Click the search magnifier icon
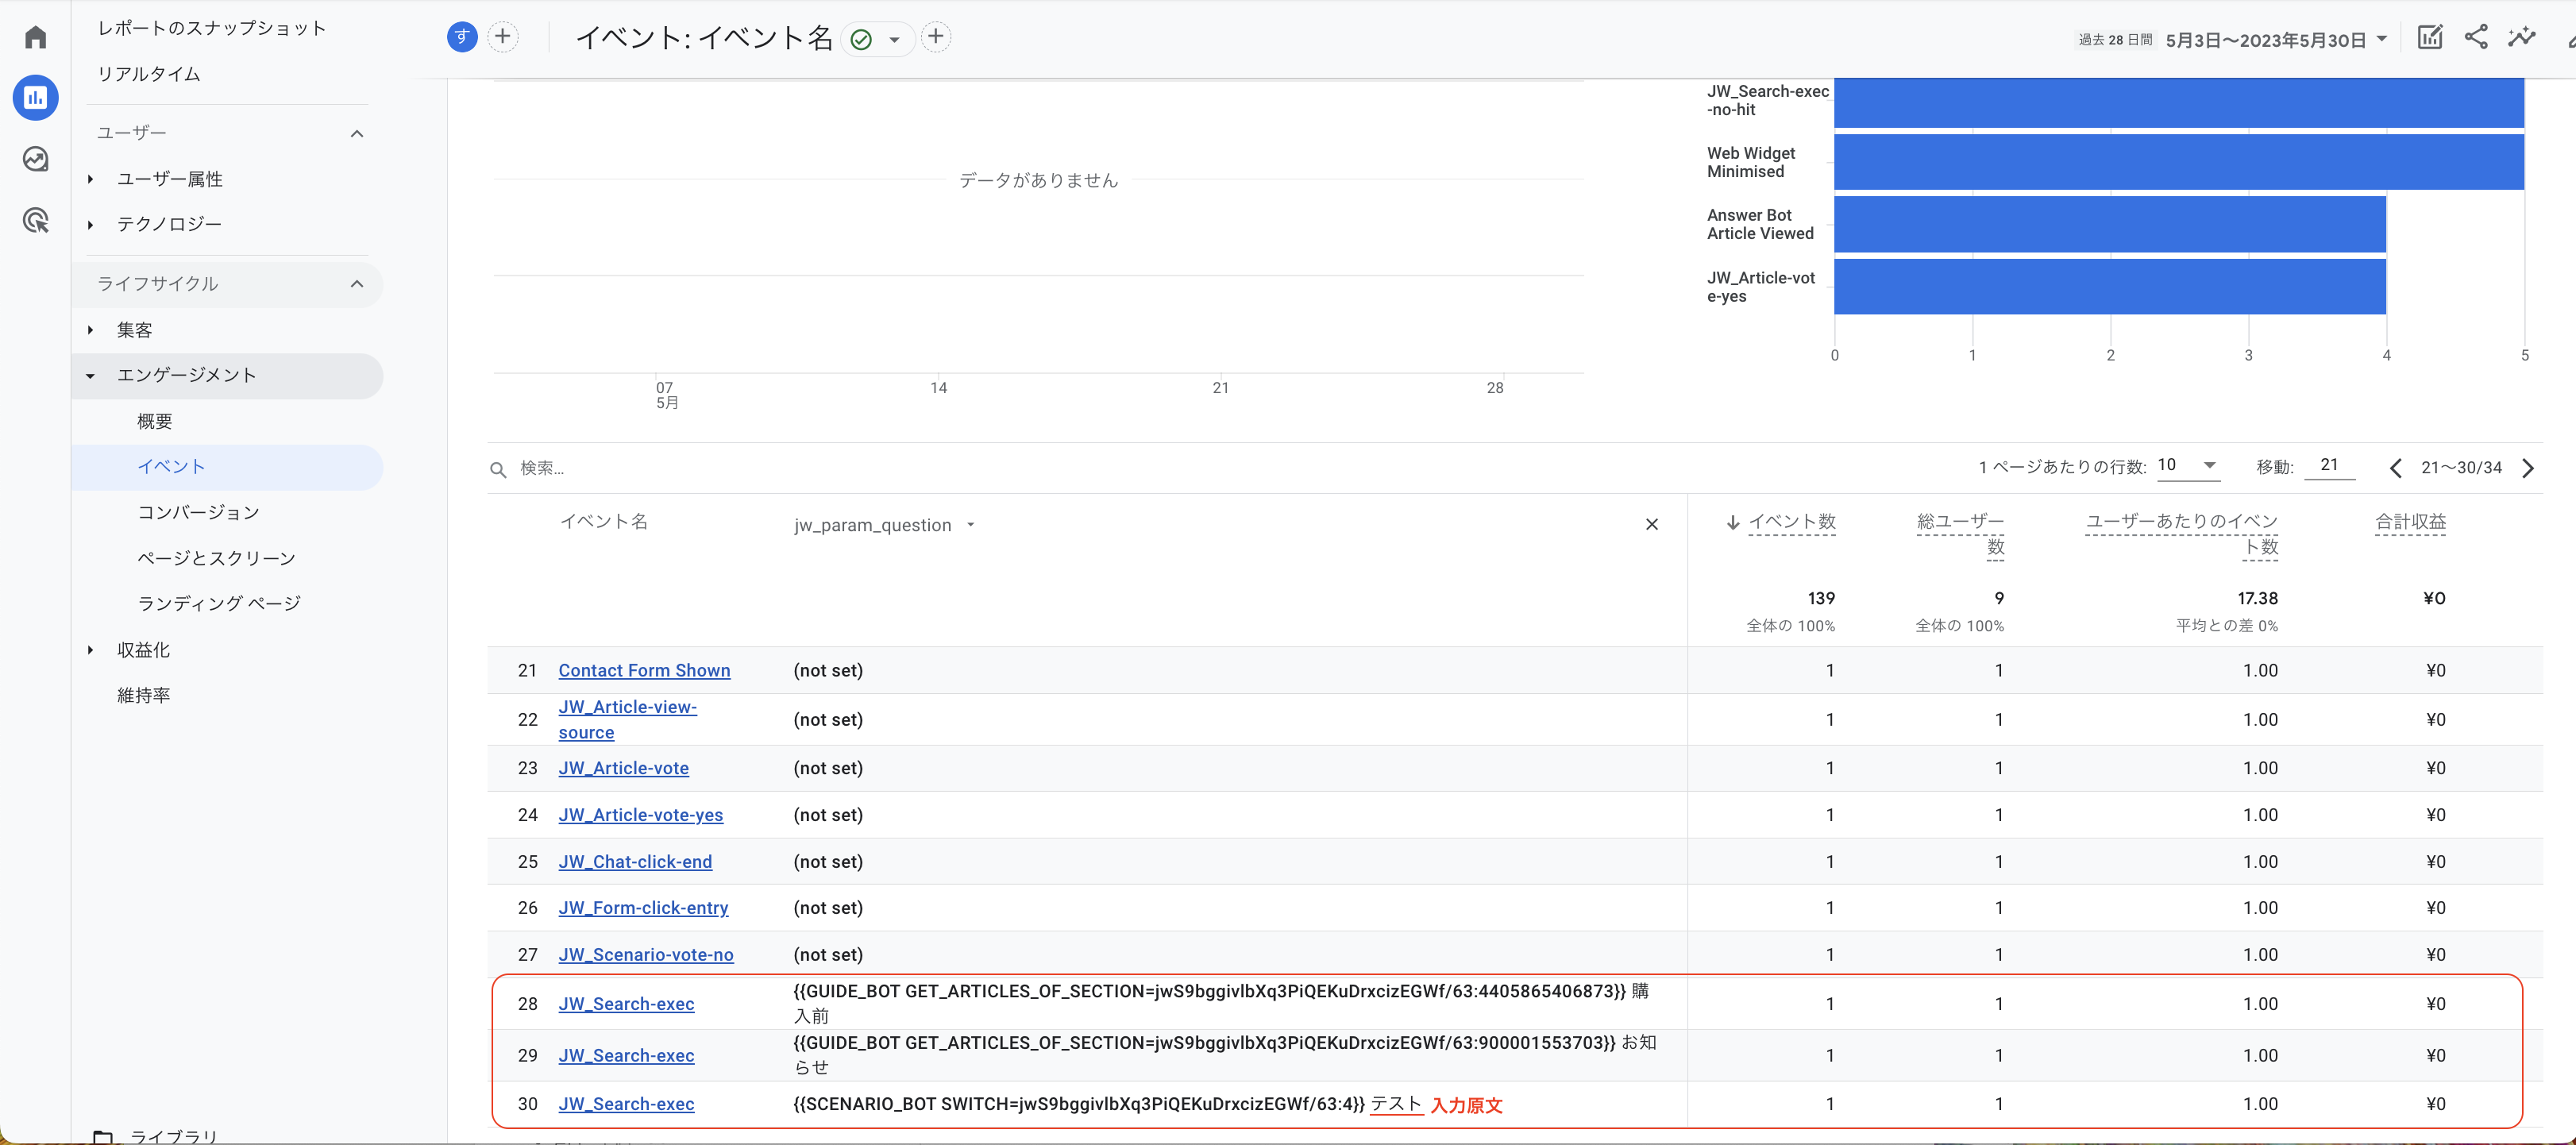2576x1145 pixels. (x=498, y=469)
